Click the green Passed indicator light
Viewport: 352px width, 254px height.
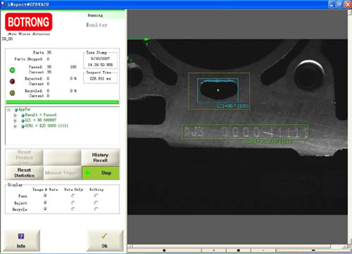[12, 70]
